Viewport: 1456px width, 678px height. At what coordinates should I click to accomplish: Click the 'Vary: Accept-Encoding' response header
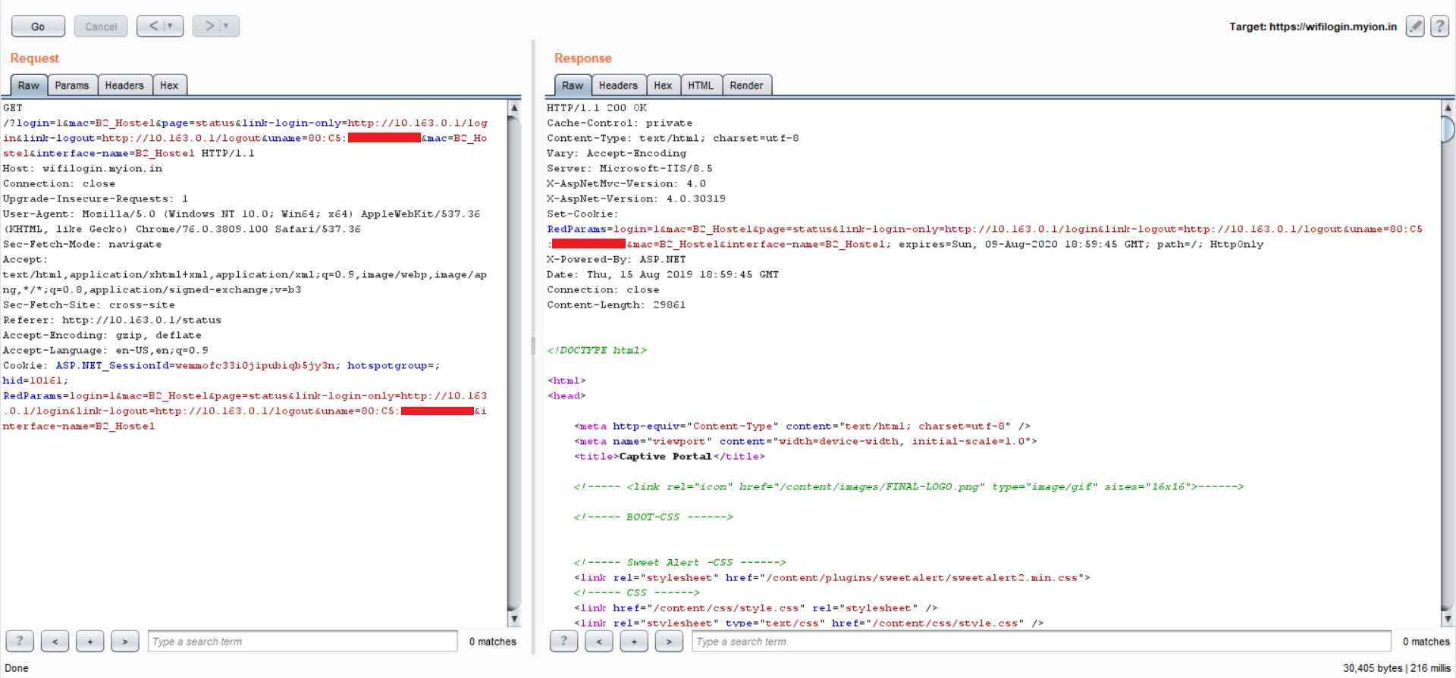617,153
